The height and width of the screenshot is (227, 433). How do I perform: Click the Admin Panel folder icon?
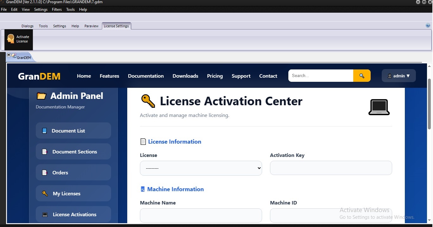pos(41,96)
